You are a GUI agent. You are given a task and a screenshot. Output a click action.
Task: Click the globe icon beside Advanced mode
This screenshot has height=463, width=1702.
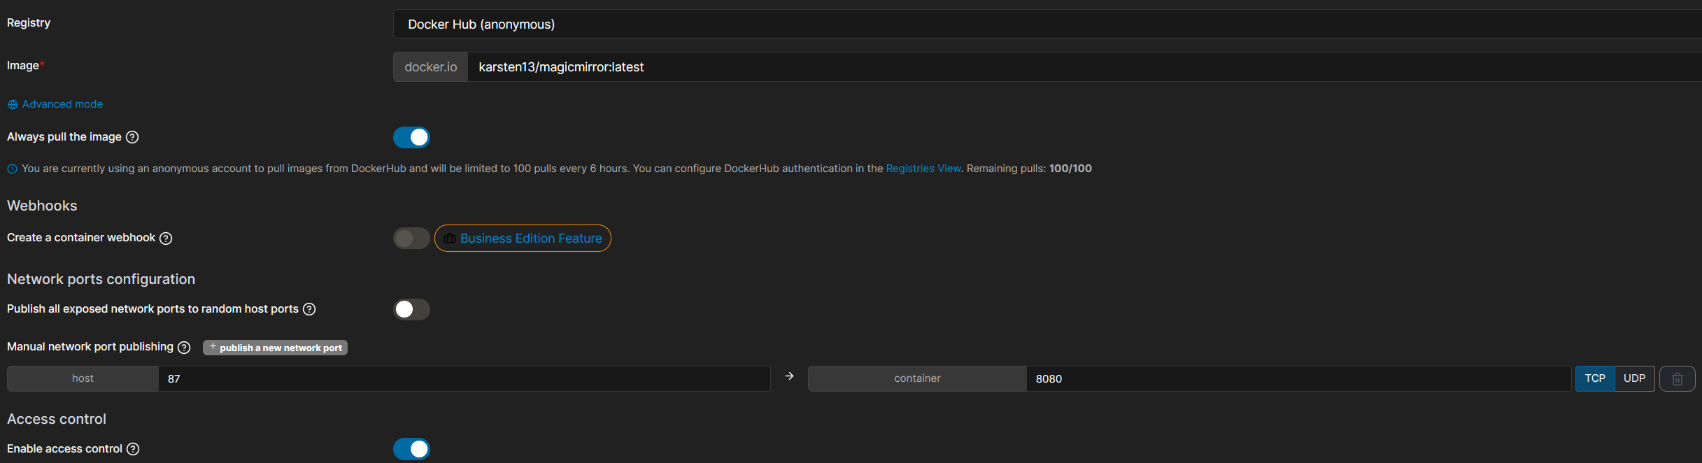click(13, 105)
